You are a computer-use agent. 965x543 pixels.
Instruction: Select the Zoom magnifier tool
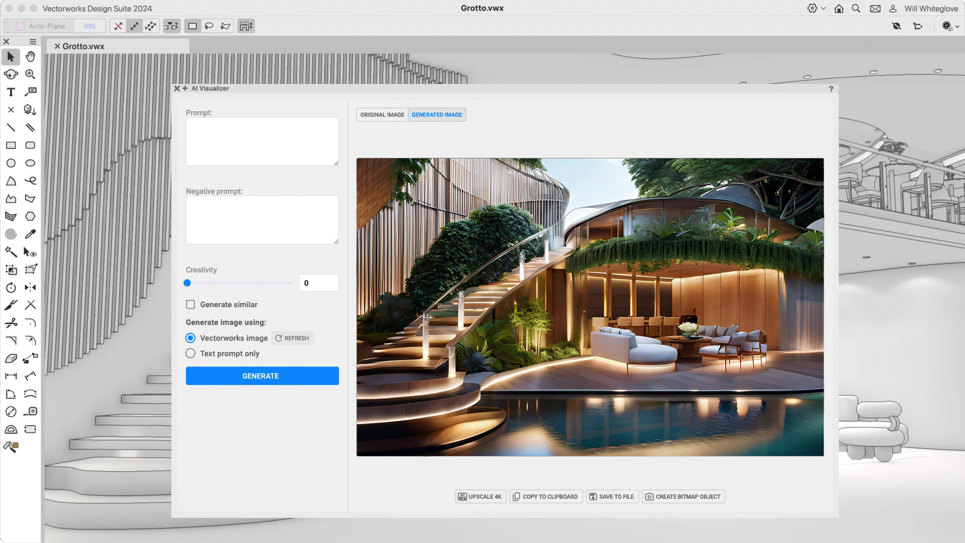pos(30,74)
